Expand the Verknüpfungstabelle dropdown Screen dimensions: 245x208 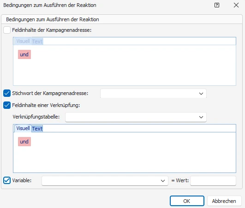click(136, 117)
